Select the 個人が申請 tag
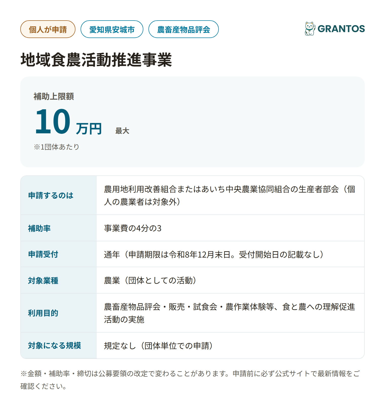This screenshot has height=399, width=385. [48, 29]
